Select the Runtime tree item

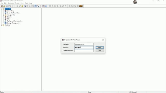tap(7, 25)
